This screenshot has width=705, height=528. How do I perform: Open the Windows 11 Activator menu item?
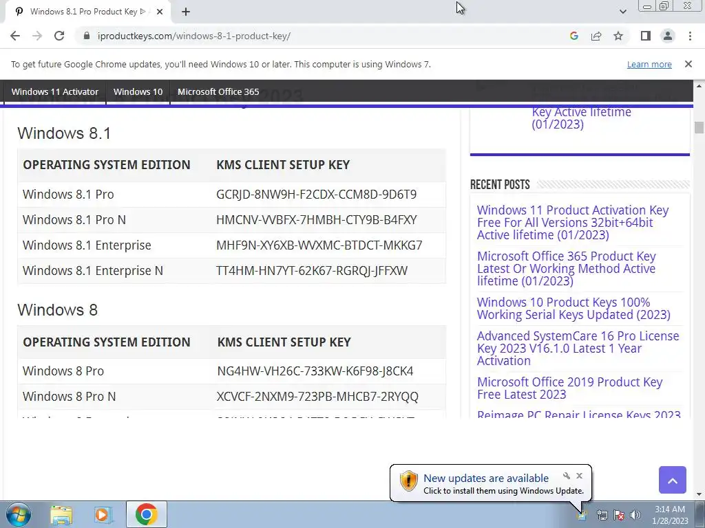55,91
